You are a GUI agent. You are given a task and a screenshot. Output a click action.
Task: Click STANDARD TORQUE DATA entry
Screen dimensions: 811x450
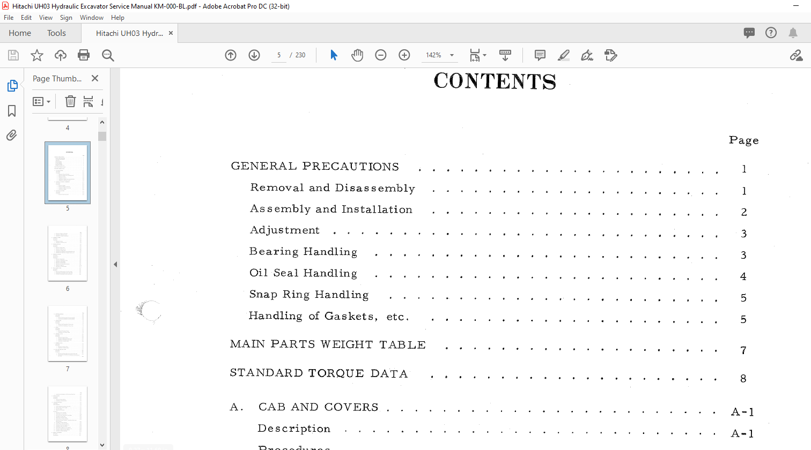tap(319, 373)
